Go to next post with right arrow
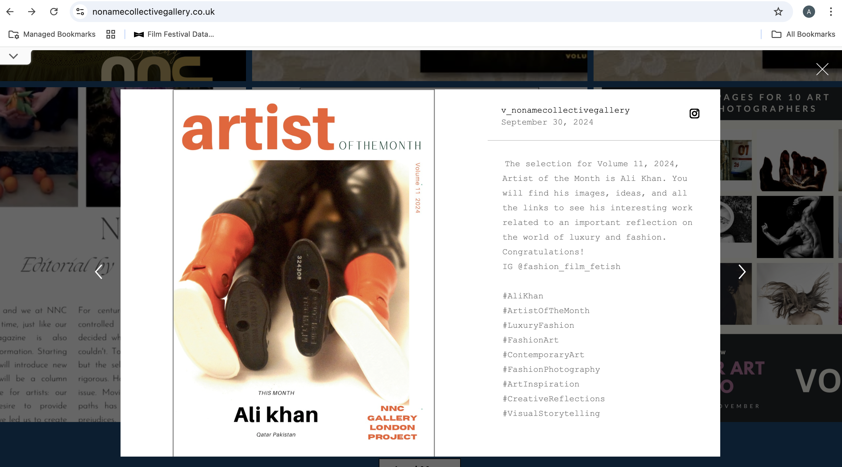The height and width of the screenshot is (467, 842). click(742, 272)
